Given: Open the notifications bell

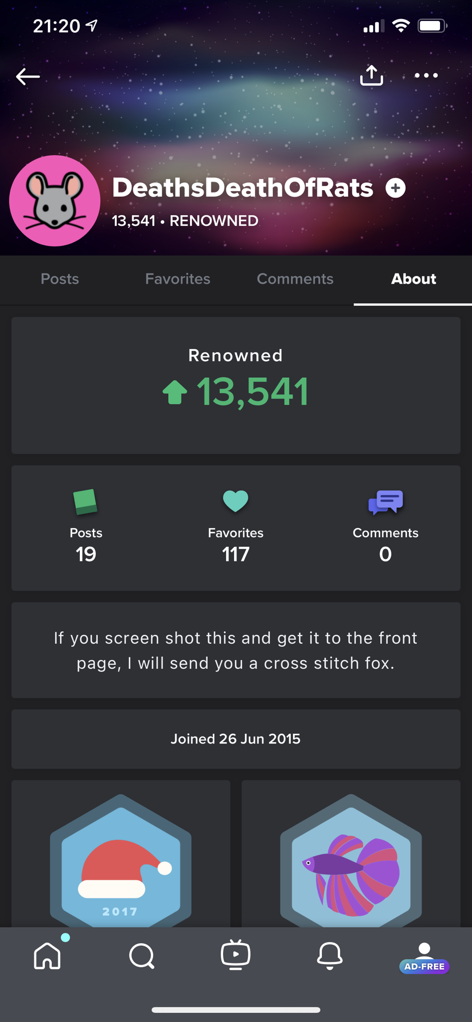Looking at the screenshot, I should (330, 955).
